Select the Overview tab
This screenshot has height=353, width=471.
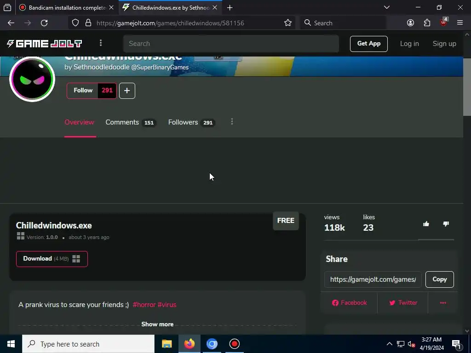coord(79,122)
